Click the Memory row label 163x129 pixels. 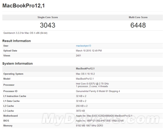point(8,126)
